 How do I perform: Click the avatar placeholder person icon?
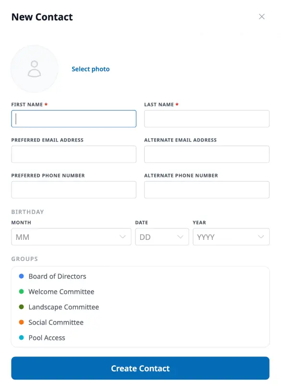click(34, 69)
